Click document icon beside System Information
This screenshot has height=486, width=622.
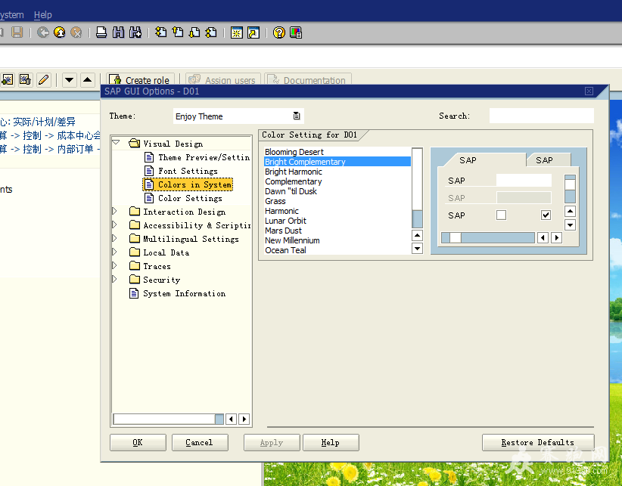point(134,293)
